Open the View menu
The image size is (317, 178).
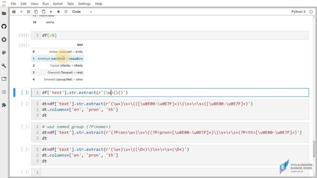pyautogui.click(x=34, y=3)
